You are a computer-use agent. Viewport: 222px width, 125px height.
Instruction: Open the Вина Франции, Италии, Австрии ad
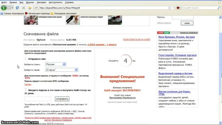coord(177,37)
